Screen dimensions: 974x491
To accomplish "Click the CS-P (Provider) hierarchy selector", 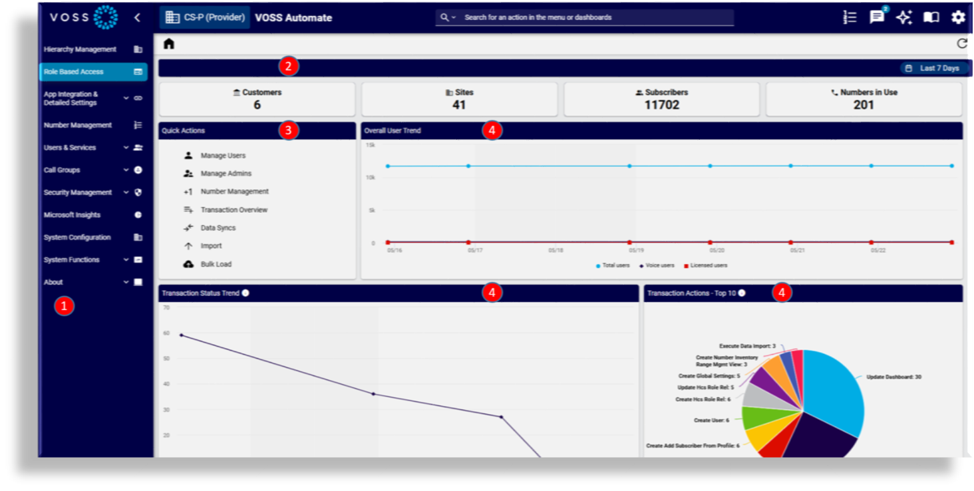I will click(x=204, y=17).
